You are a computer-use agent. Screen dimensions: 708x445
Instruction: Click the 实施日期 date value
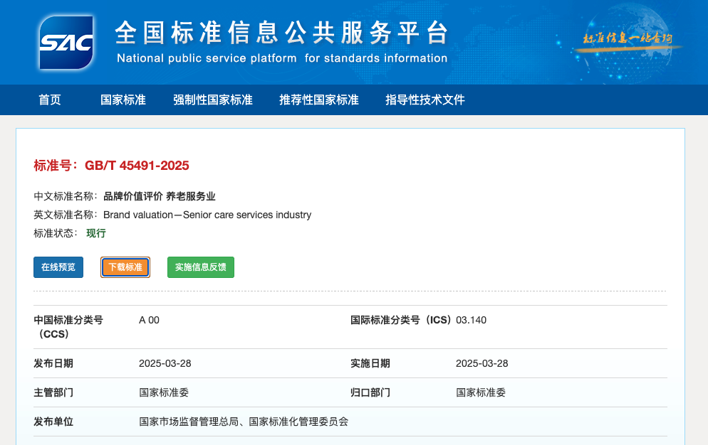pos(482,363)
